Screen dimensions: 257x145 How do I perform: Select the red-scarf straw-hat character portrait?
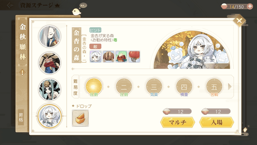[x=50, y=63]
